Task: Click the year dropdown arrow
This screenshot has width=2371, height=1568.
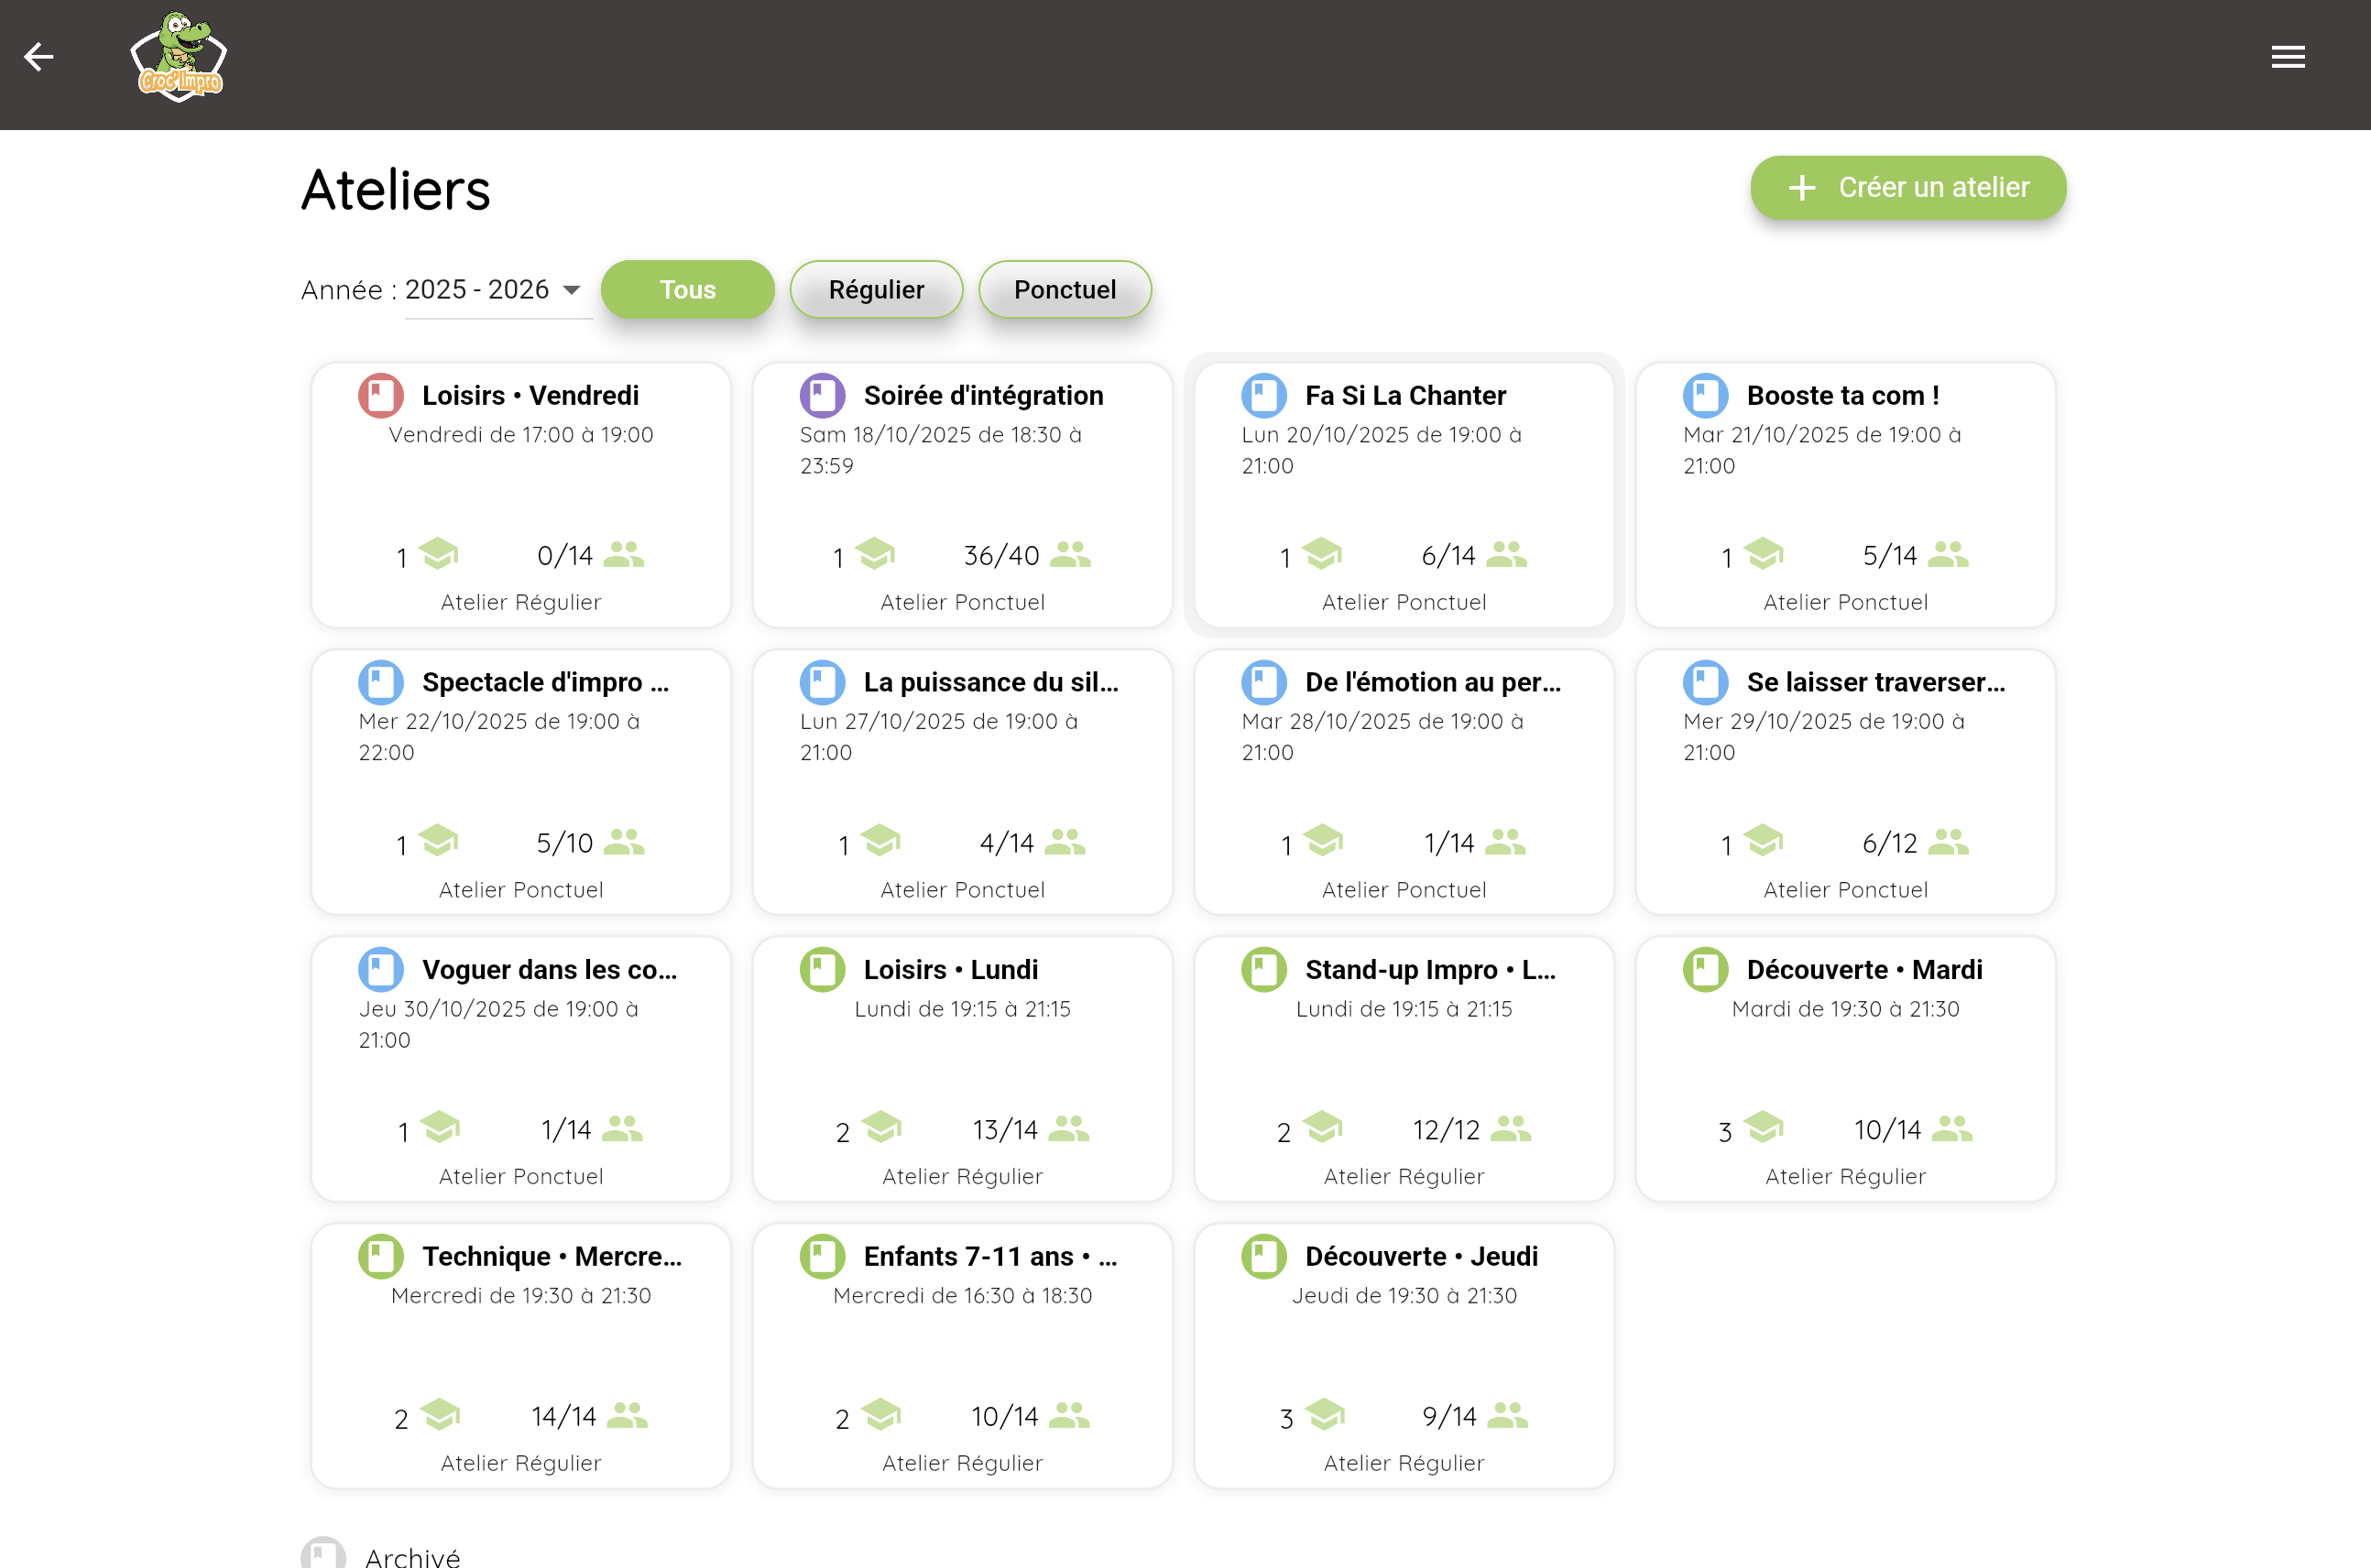Action: click(x=572, y=290)
